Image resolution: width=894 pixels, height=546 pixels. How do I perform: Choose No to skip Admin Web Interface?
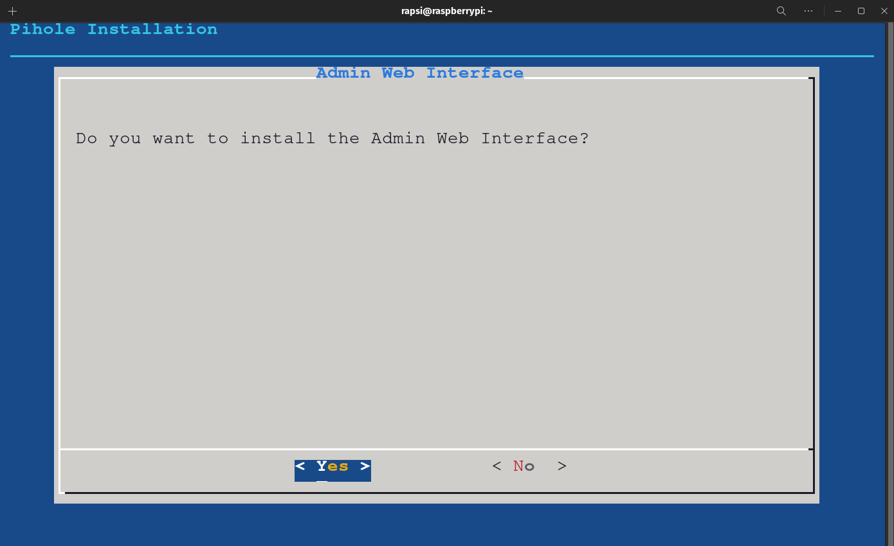coord(529,467)
